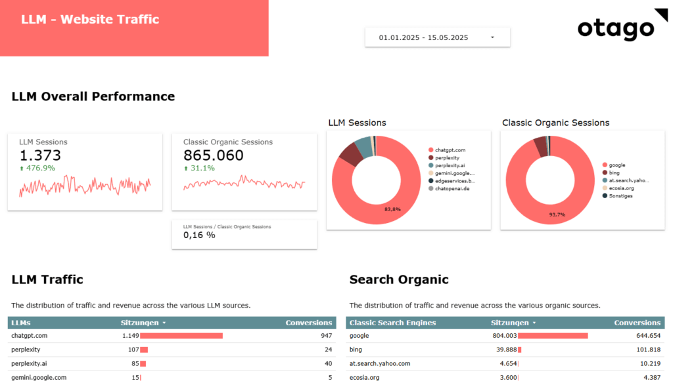Sort LLM table by Sitzungen arrow
This screenshot has width=673, height=383.
pos(164,323)
